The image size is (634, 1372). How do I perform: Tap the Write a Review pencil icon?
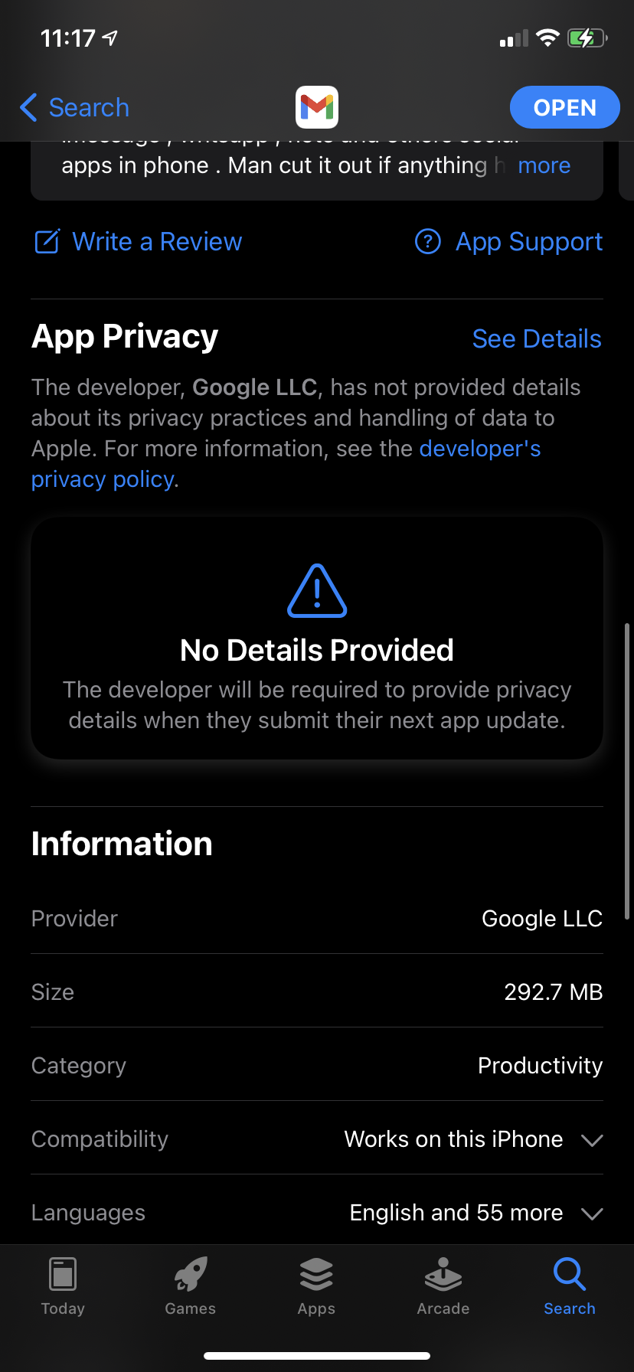(47, 242)
